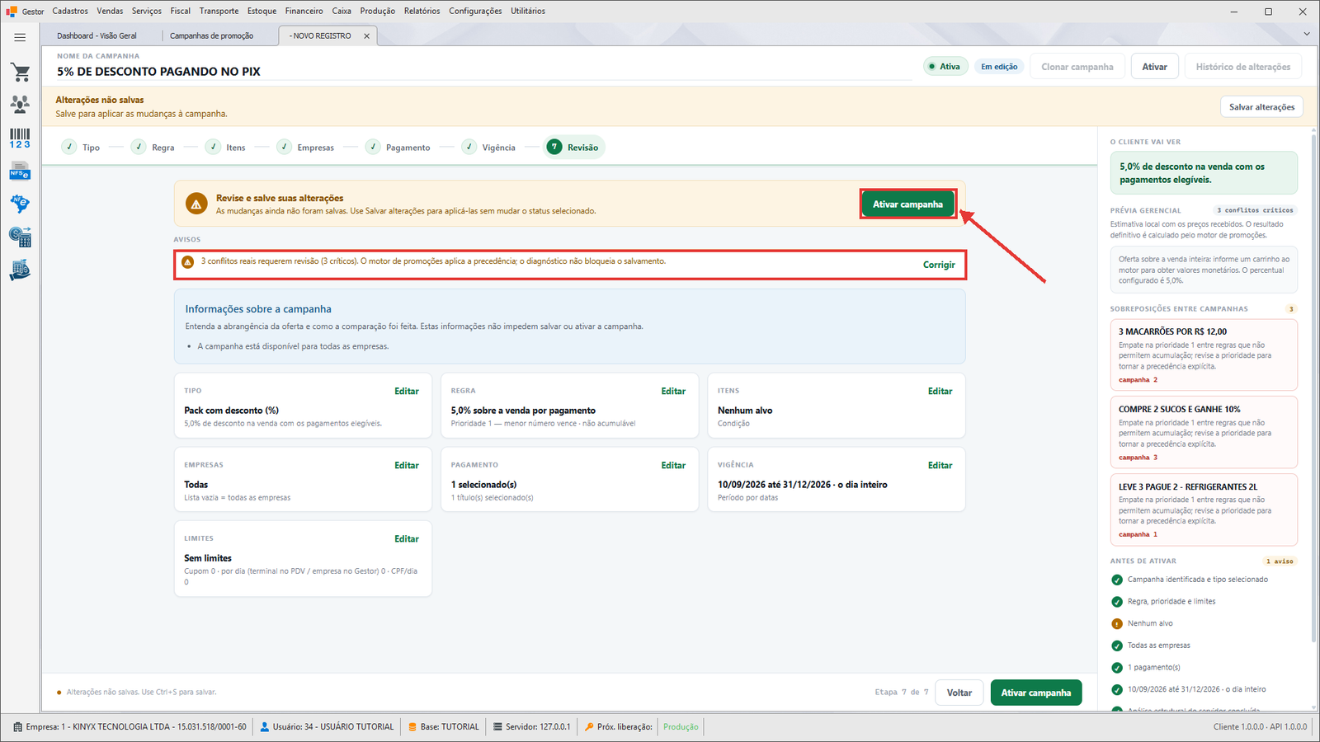Edit the Regra card
The image size is (1320, 742).
(x=673, y=392)
